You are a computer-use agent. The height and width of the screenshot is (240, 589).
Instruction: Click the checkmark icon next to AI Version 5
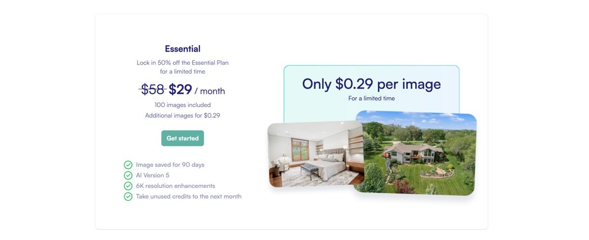[128, 175]
